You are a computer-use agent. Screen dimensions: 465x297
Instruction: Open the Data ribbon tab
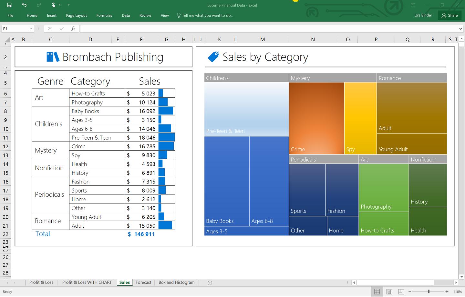click(126, 15)
